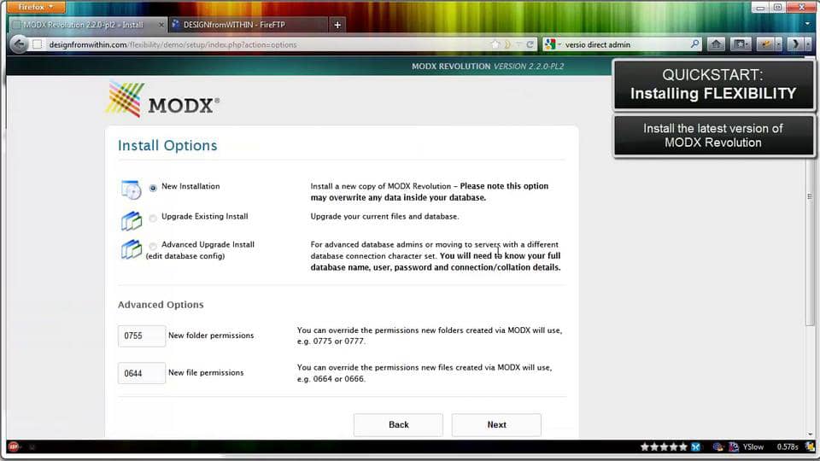The image size is (820, 461).
Task: Click the New folder permissions field 0755
Action: point(142,336)
